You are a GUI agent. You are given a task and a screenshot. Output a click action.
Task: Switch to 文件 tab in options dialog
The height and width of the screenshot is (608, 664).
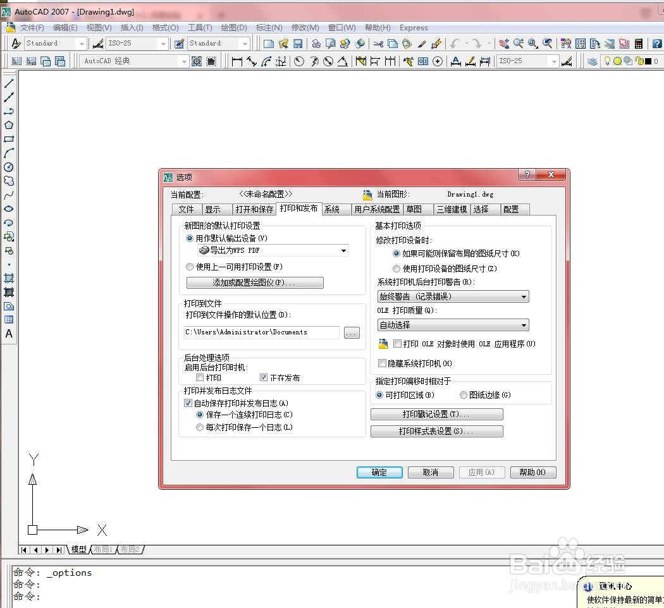click(186, 209)
